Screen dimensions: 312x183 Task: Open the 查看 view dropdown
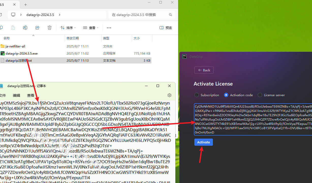[x=91, y=28]
